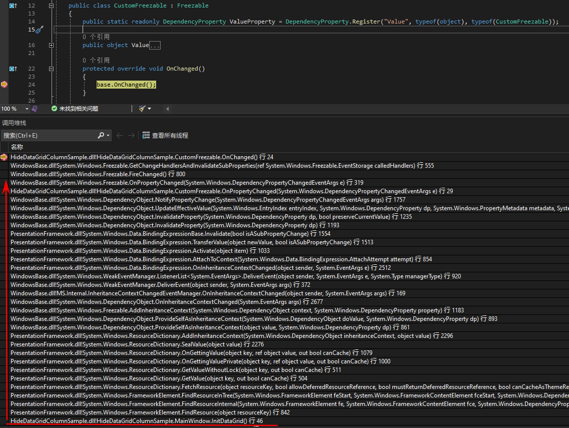Screen dimensions: 569x428
Task: Select BindingExpressionBase.Invalidate 行 1554 frame
Action: tap(171, 234)
